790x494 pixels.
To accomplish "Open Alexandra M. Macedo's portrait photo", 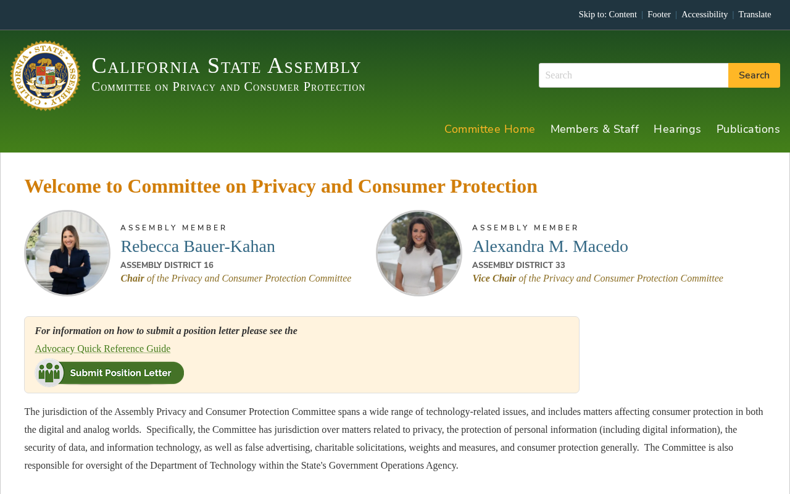I will pos(419,253).
